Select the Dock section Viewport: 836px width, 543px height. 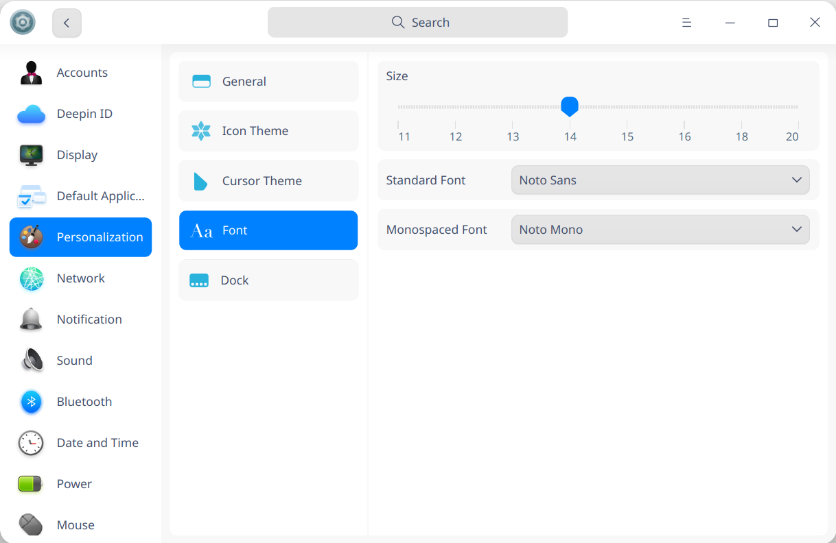268,280
